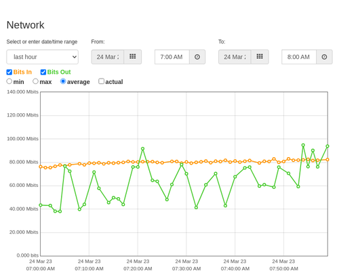This screenshot has width=339, height=273.
Task: Click the 100.000 Mbits axis label
Action: (x=22, y=139)
